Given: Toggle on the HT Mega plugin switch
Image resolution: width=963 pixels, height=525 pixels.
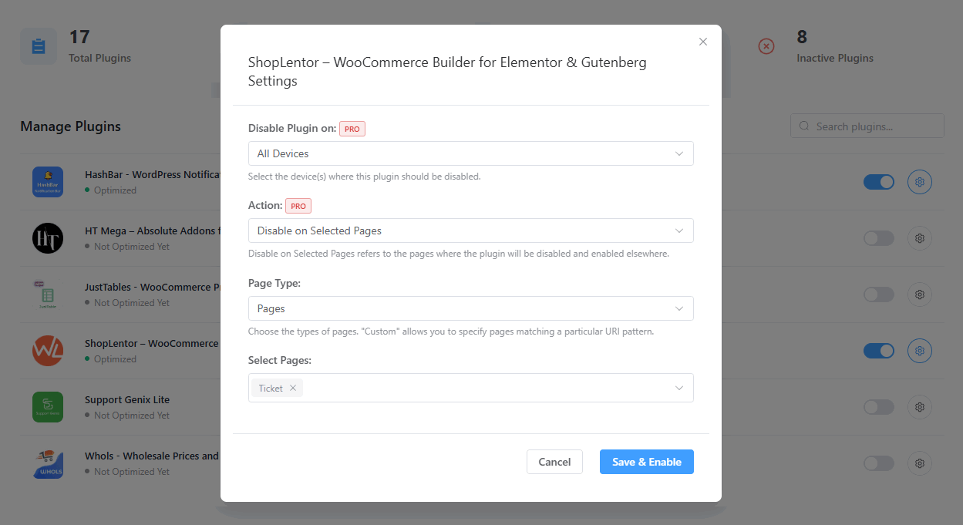Looking at the screenshot, I should coord(879,238).
